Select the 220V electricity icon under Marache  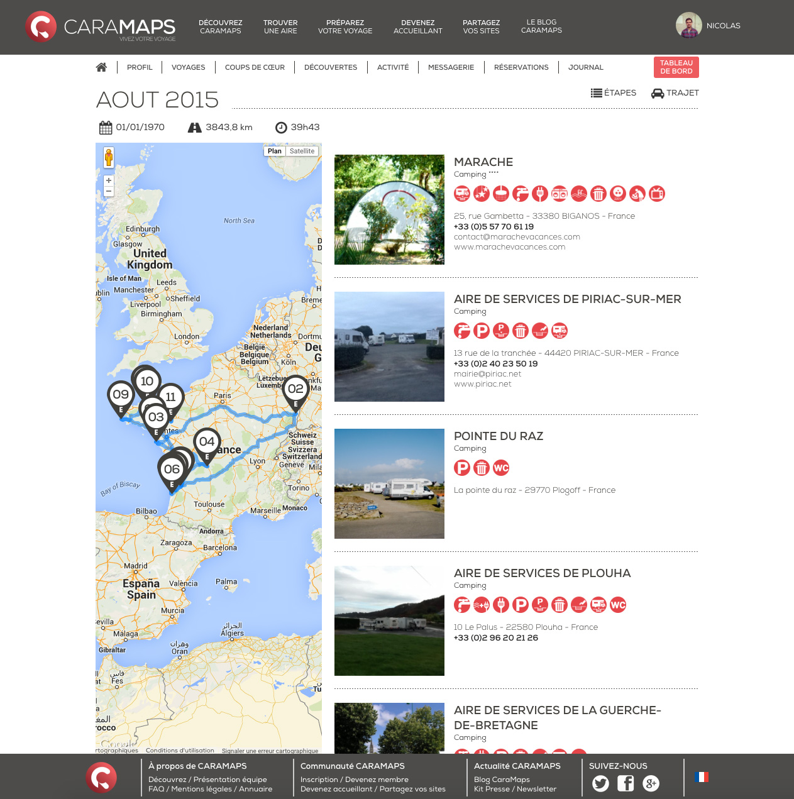[x=618, y=194]
